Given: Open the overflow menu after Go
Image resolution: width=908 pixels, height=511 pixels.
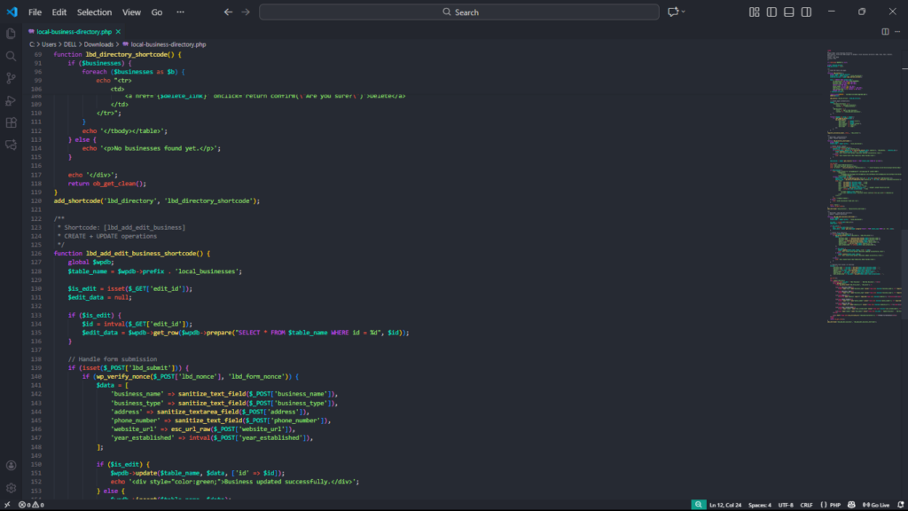Looking at the screenshot, I should [181, 12].
